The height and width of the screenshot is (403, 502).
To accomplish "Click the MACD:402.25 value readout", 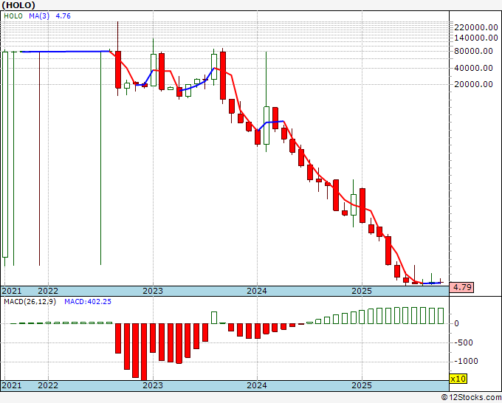I will pyautogui.click(x=88, y=302).
